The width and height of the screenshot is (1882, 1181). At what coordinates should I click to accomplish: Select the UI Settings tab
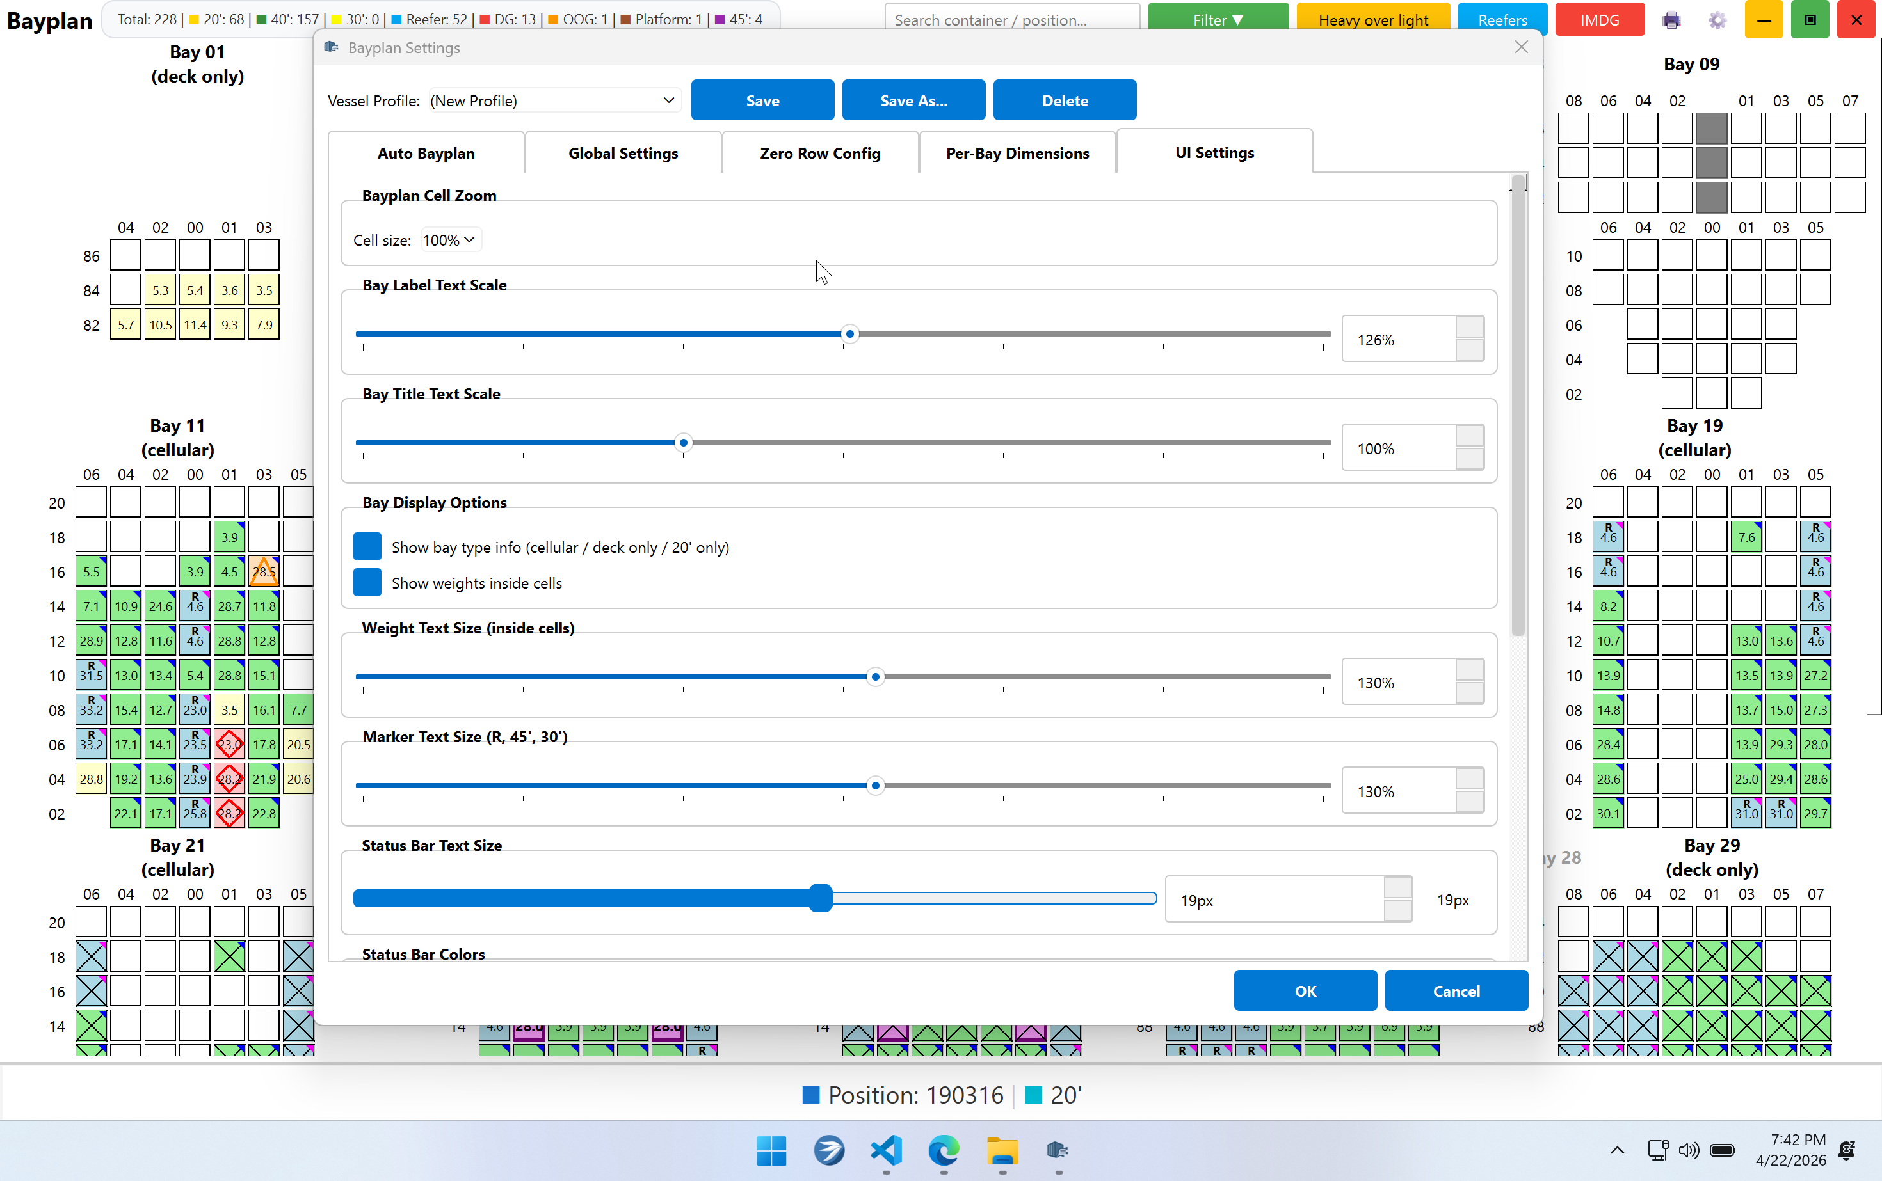[1214, 152]
